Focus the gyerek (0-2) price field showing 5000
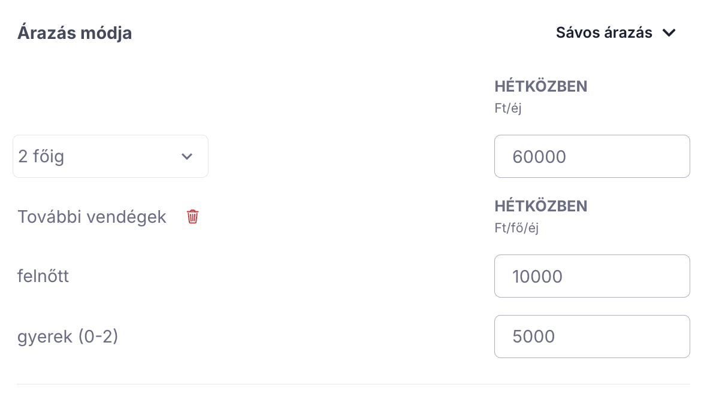Image resolution: width=707 pixels, height=400 pixels. tap(592, 337)
